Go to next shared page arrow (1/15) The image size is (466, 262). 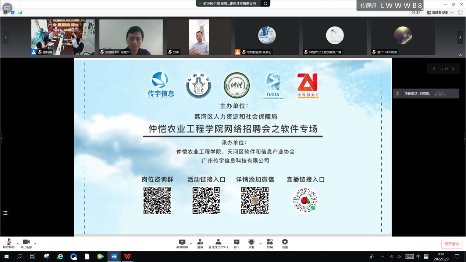click(x=453, y=69)
